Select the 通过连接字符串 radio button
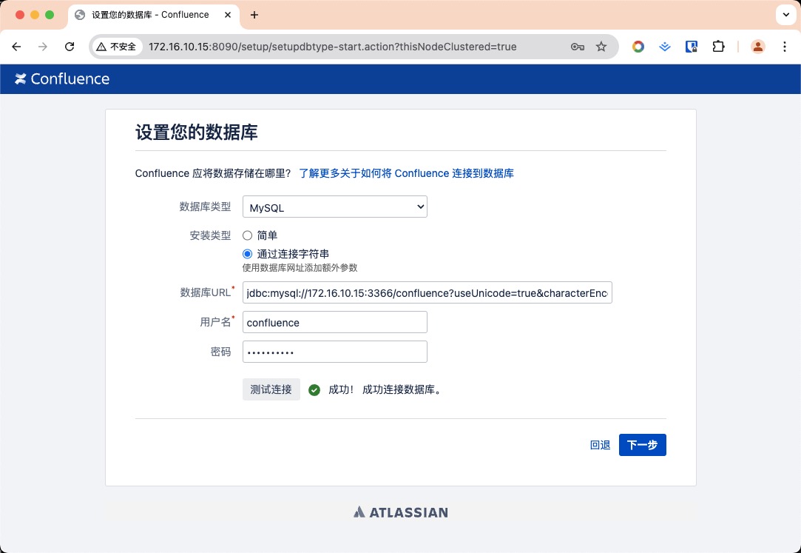The image size is (801, 553). [x=248, y=254]
